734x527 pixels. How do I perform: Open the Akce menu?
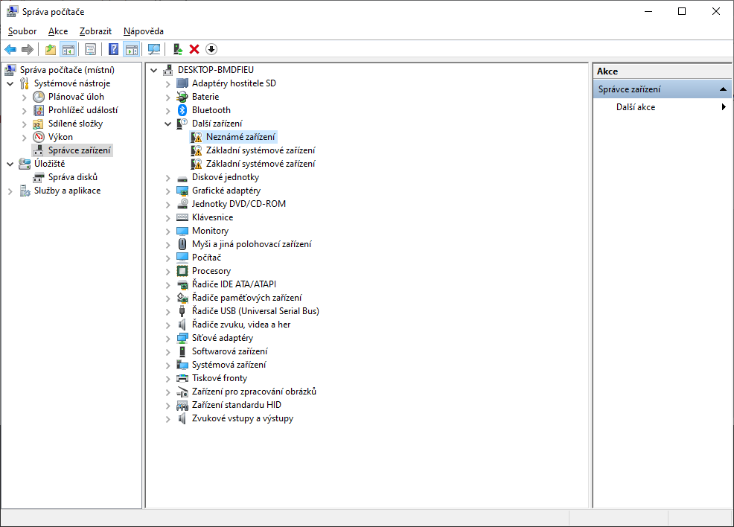[58, 31]
